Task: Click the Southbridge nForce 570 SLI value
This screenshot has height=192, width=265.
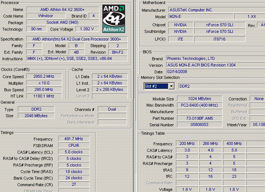Action: pyautogui.click(x=220, y=31)
